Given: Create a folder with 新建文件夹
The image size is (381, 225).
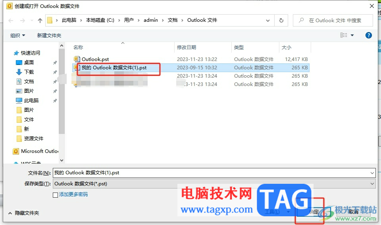Looking at the screenshot, I should (x=49, y=35).
